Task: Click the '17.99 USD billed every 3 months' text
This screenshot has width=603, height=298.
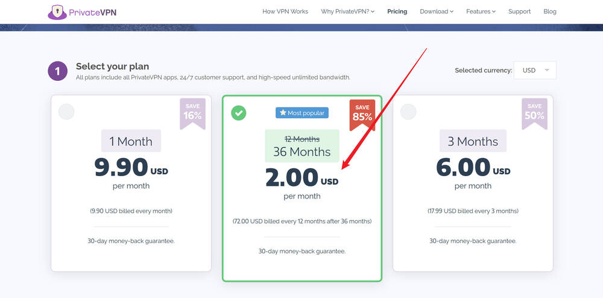Action: tap(473, 211)
